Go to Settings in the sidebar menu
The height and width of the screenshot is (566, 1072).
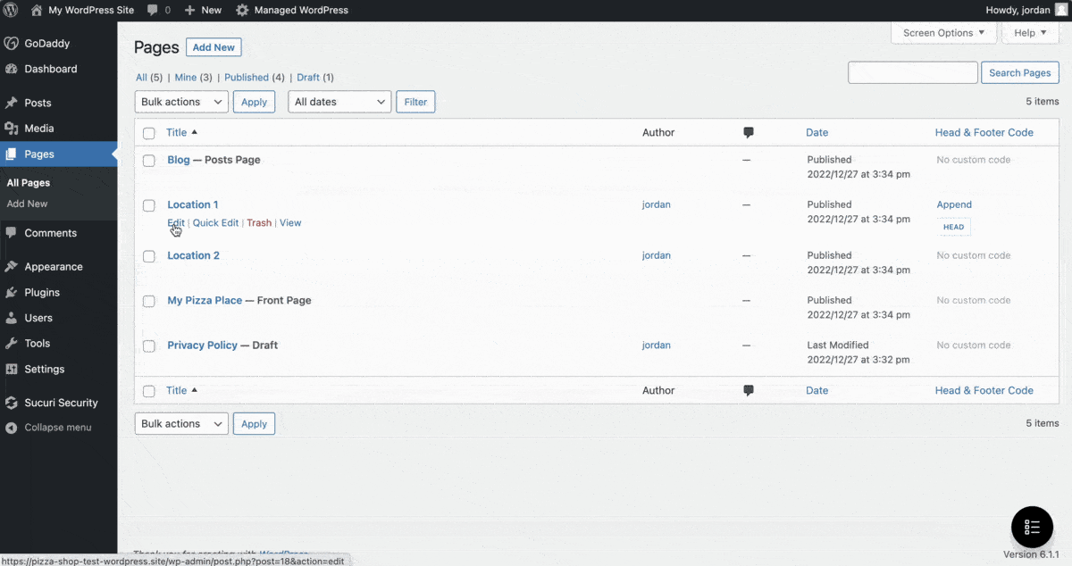coord(44,369)
